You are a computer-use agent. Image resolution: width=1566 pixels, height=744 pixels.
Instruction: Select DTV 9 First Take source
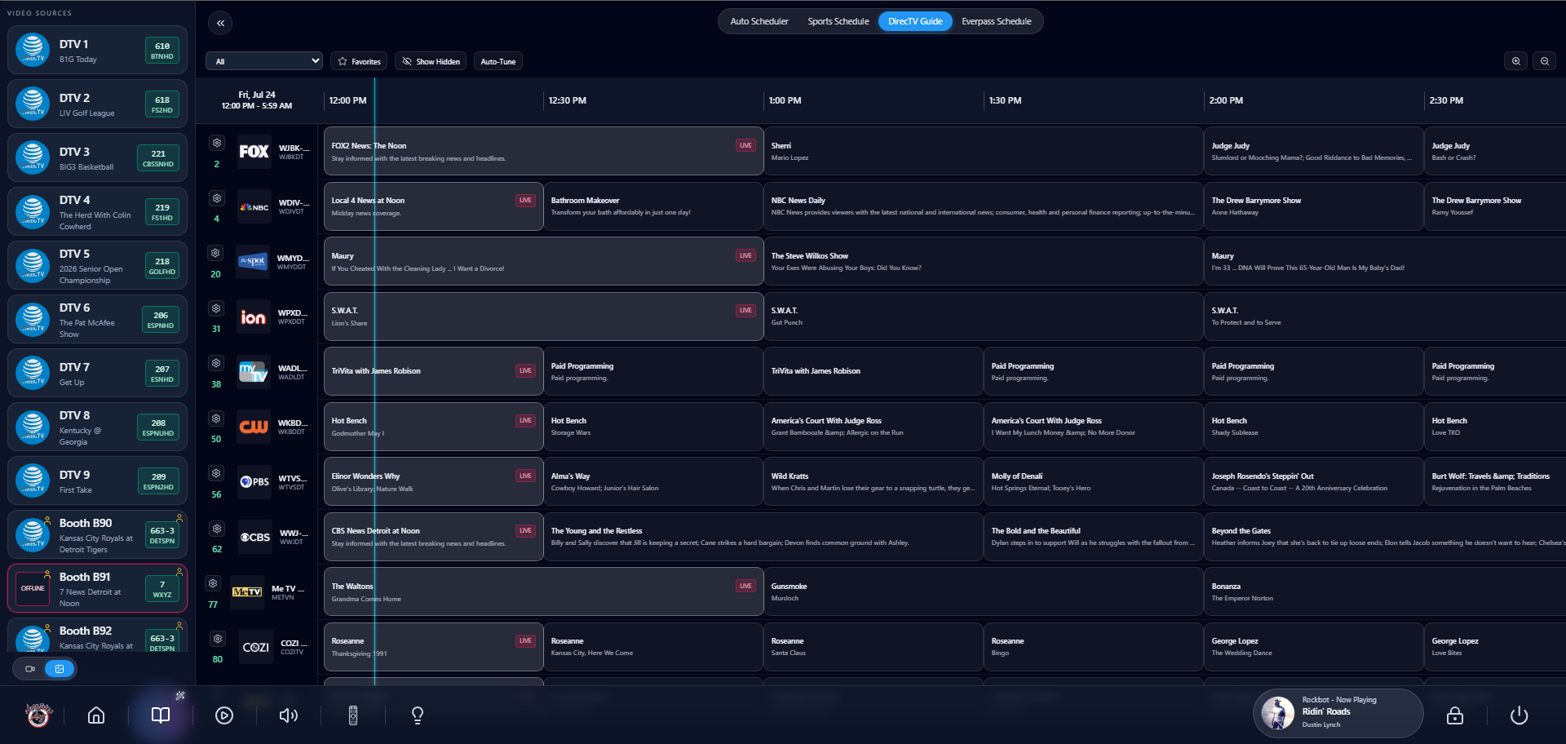(97, 480)
